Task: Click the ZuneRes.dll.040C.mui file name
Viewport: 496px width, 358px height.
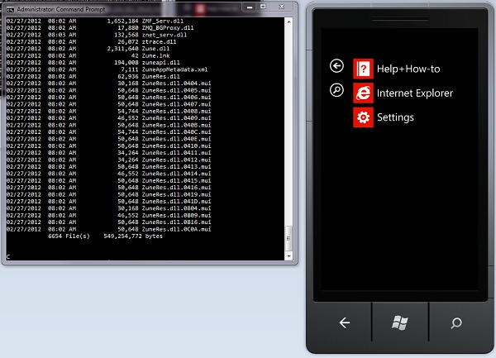Action: pos(177,132)
